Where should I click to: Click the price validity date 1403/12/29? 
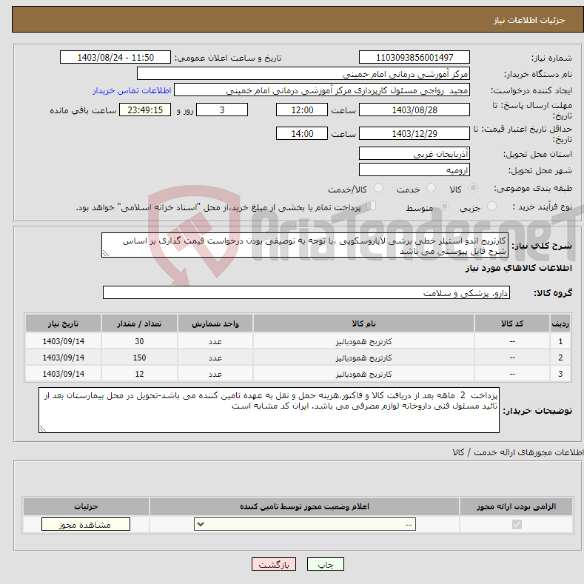tap(414, 133)
